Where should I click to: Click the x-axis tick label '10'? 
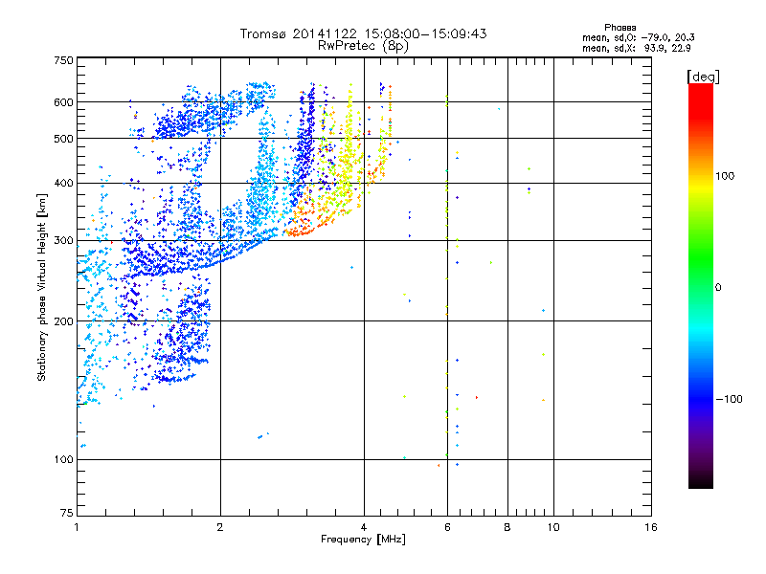point(553,527)
